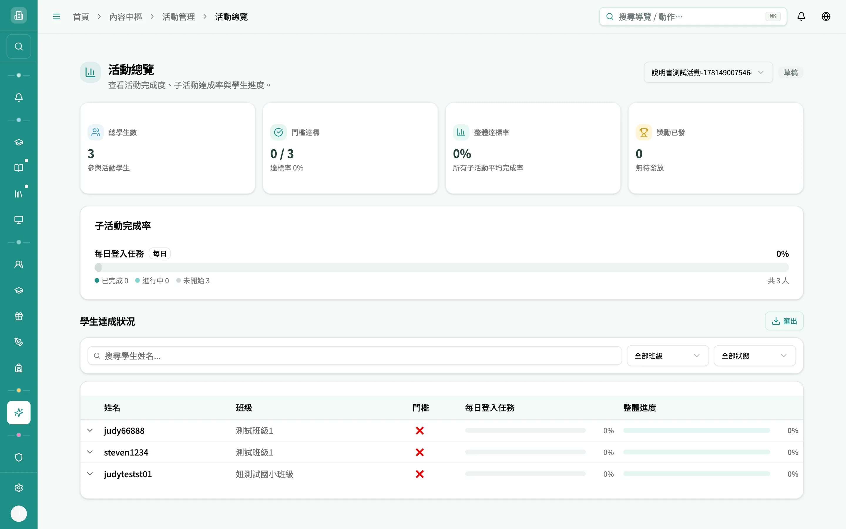
Task: Click judy66888's 每日登入任務 progress bar
Action: point(525,430)
